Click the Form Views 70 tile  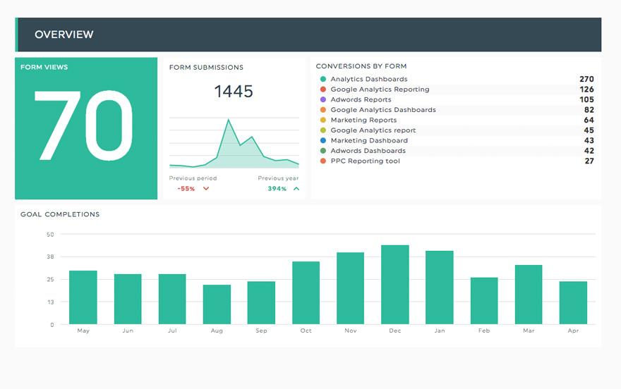pyautogui.click(x=86, y=127)
